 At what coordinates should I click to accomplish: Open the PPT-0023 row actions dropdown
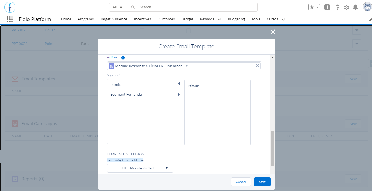point(357,30)
